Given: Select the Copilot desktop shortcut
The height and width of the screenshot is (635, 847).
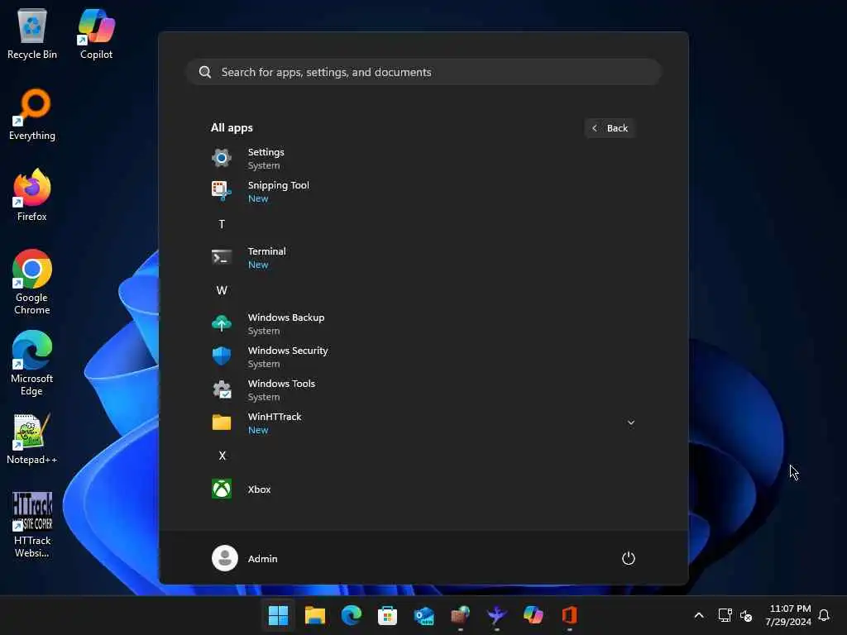Looking at the screenshot, I should (x=96, y=33).
